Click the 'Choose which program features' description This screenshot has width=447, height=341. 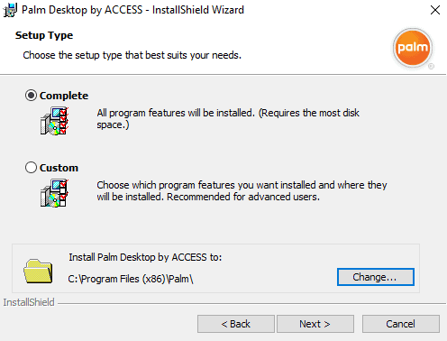click(242, 191)
